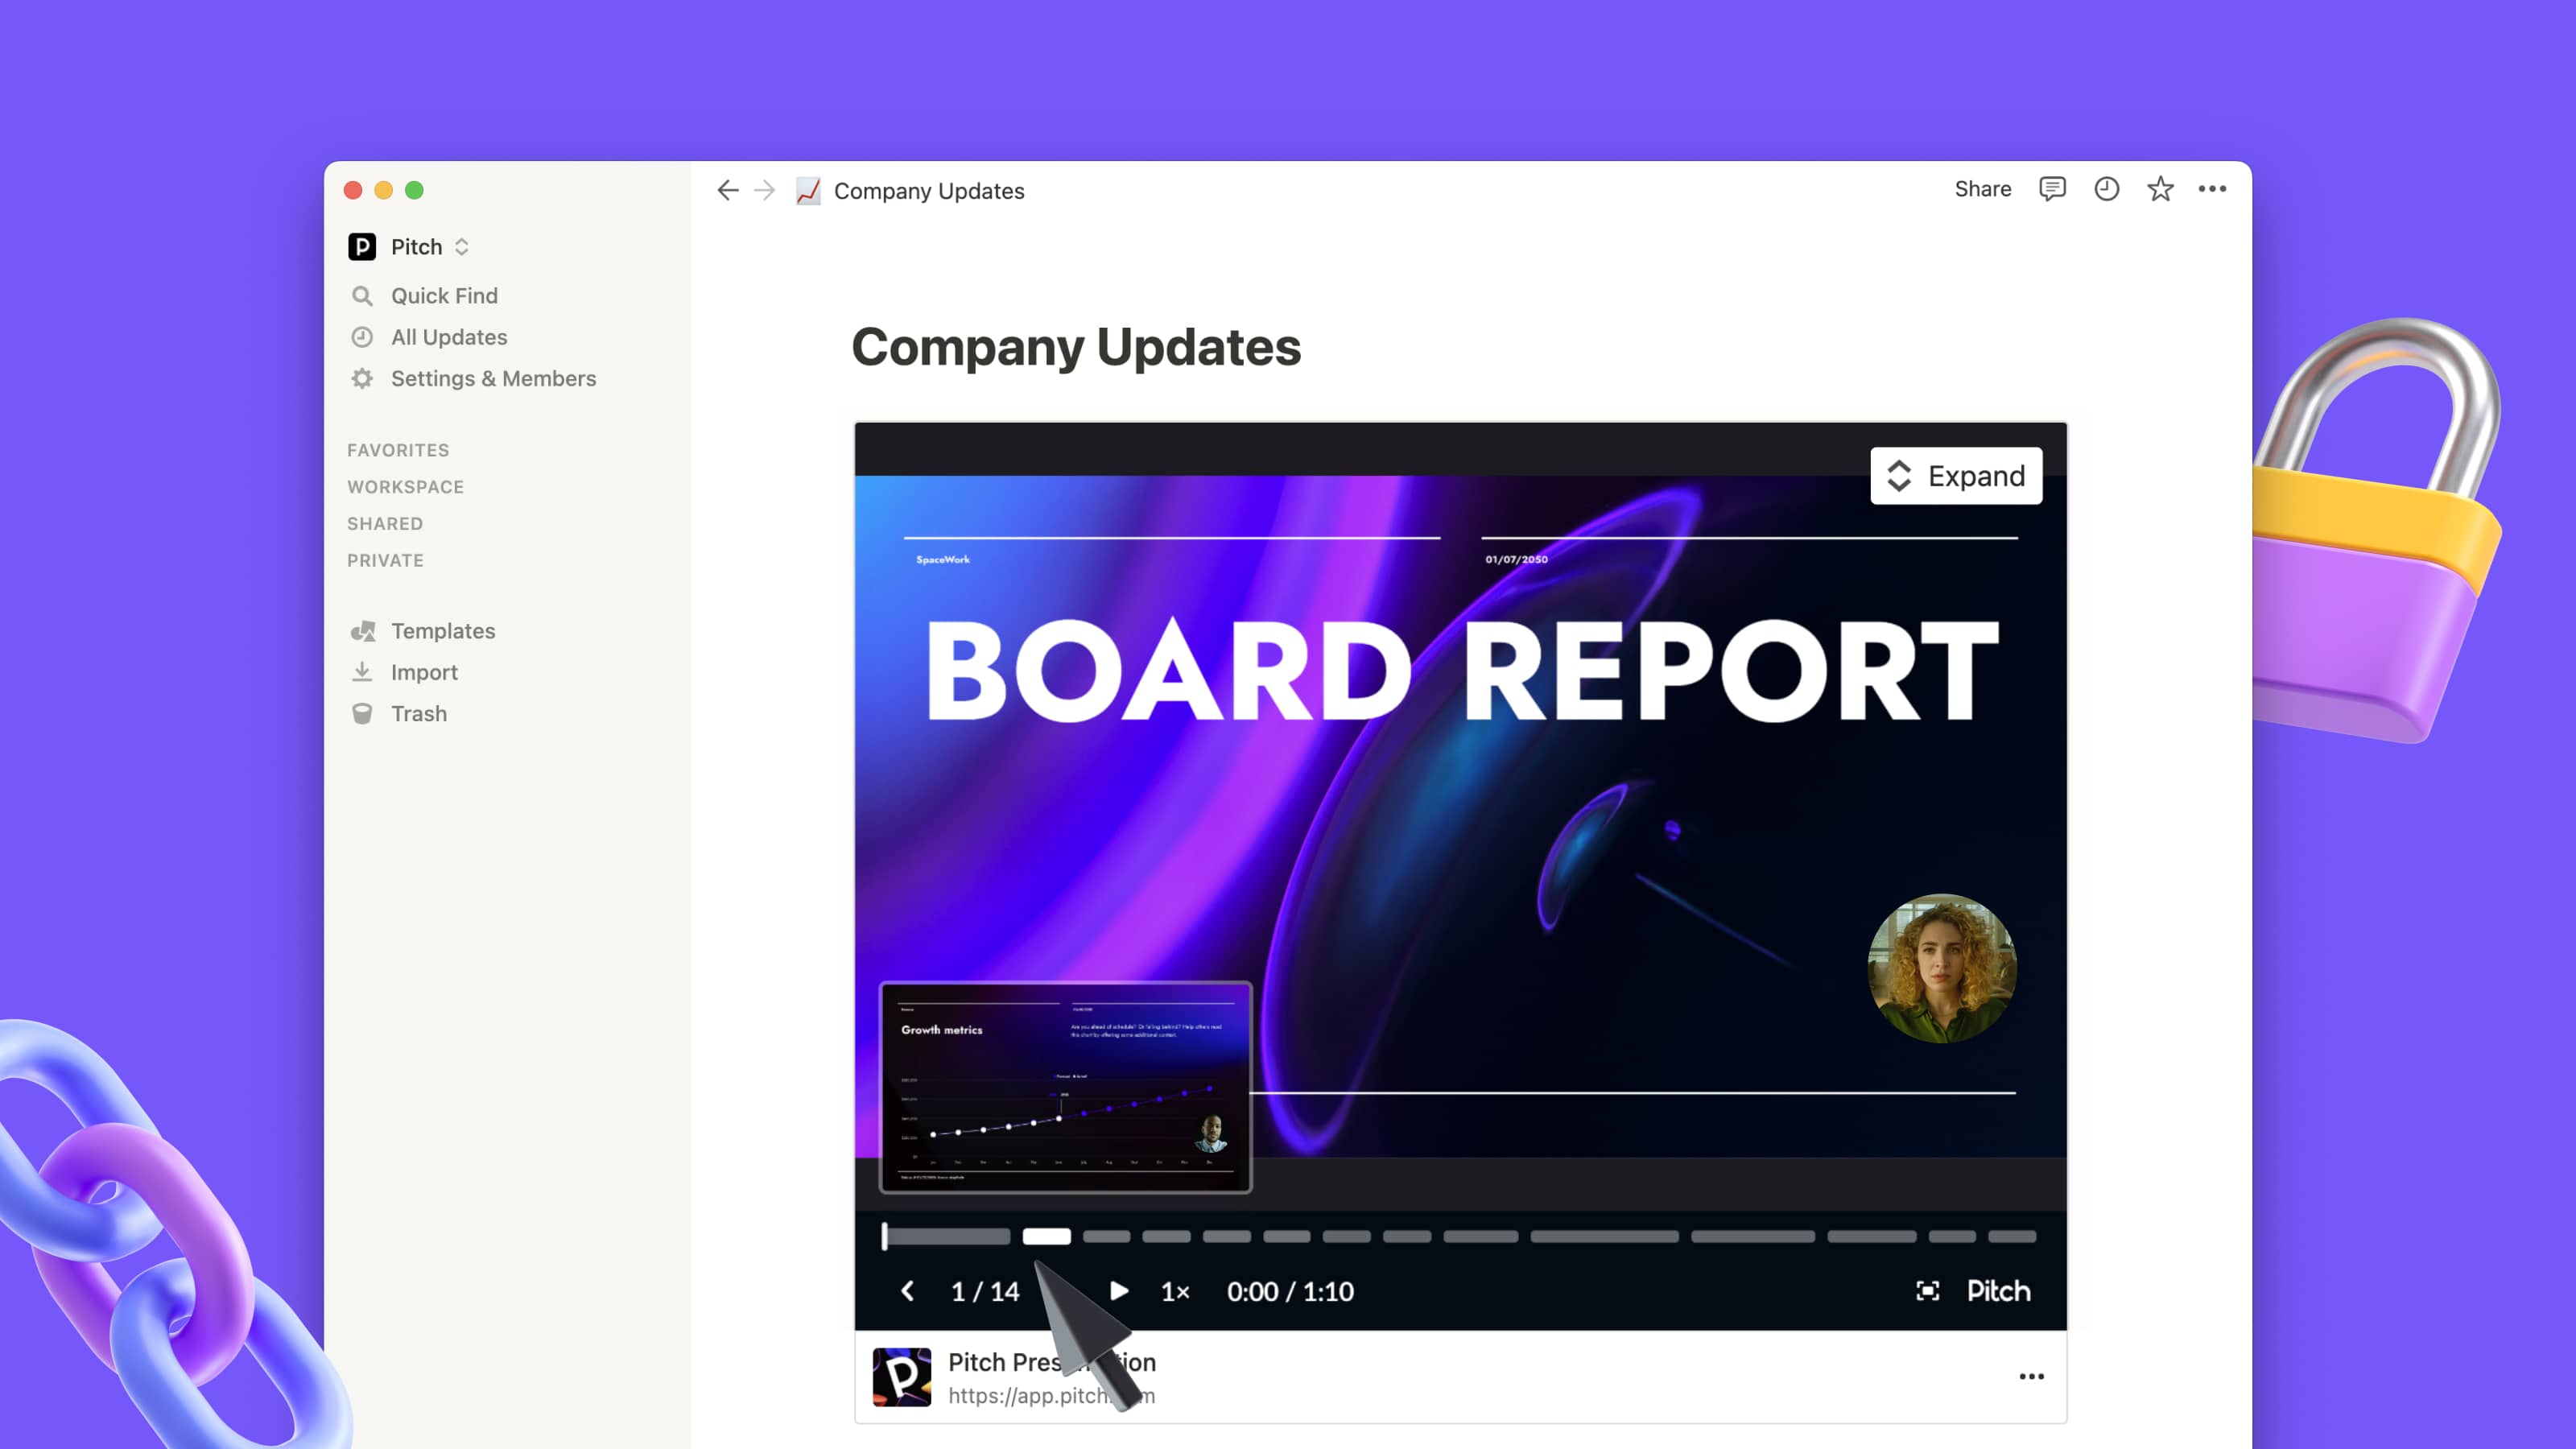The height and width of the screenshot is (1449, 2576).
Task: Expand the Workspace section
Action: 405,487
